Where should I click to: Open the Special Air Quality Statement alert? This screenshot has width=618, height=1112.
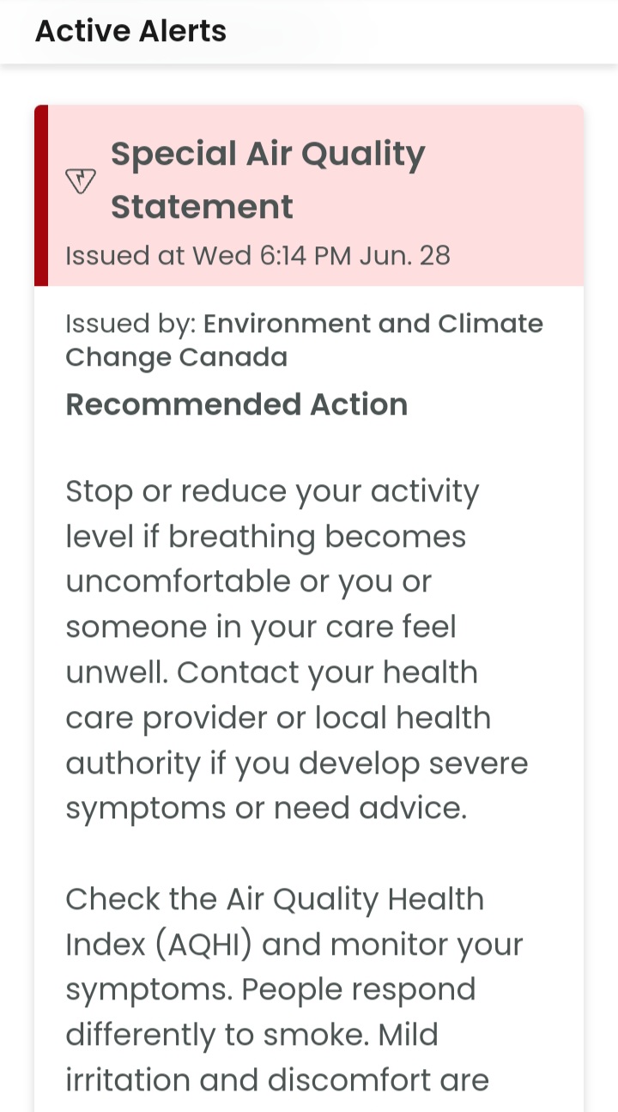coord(268,179)
